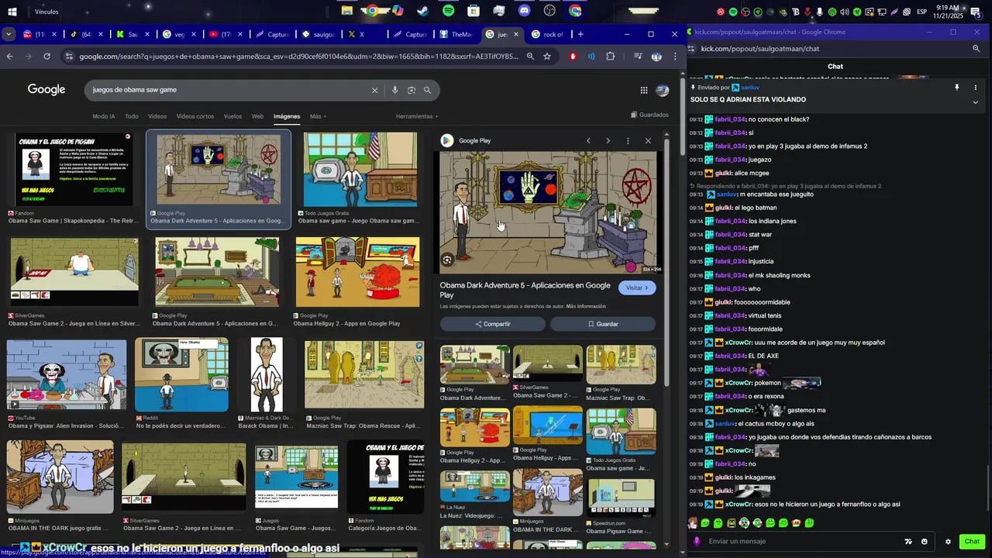The image size is (992, 558).
Task: Open Spotify from the taskbar
Action: click(449, 11)
